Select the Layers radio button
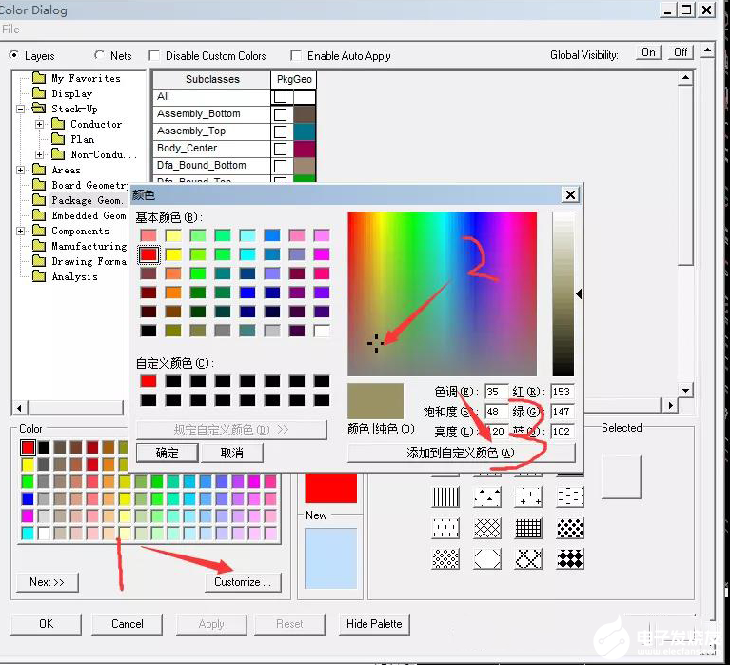 tap(14, 55)
